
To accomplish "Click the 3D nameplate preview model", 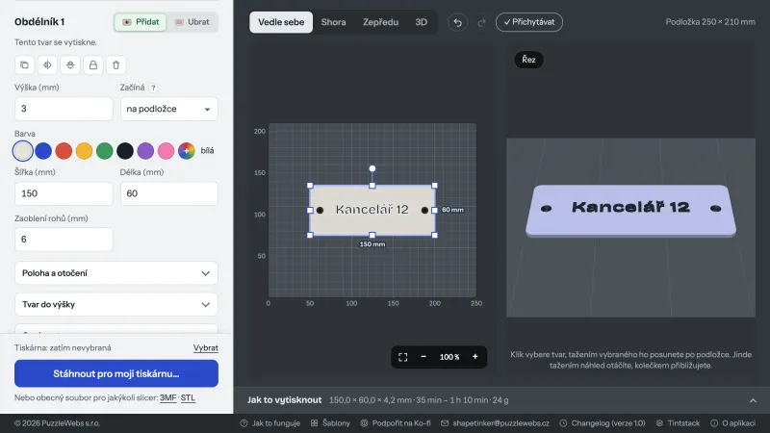I will click(631, 211).
